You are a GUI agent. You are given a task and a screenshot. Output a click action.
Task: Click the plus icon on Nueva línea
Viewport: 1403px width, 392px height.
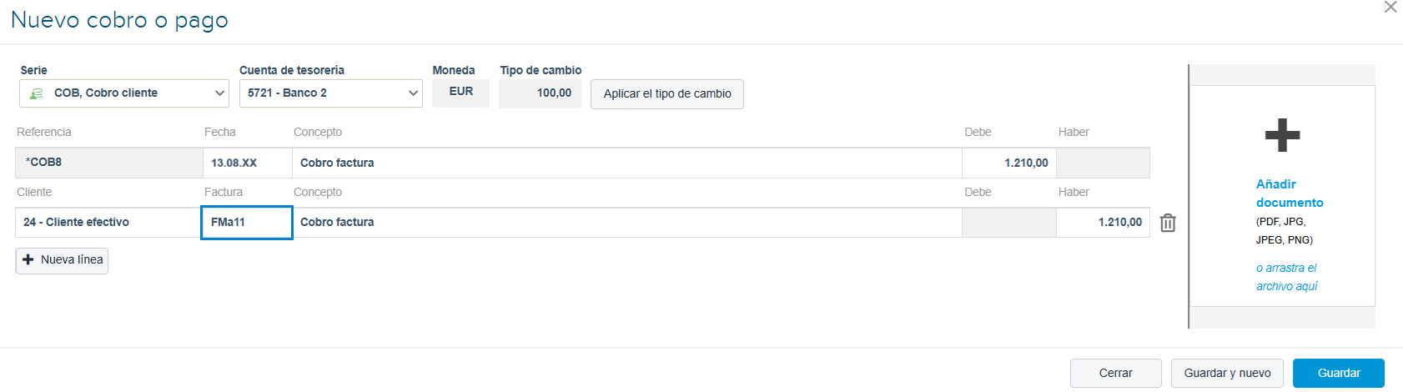[28, 259]
